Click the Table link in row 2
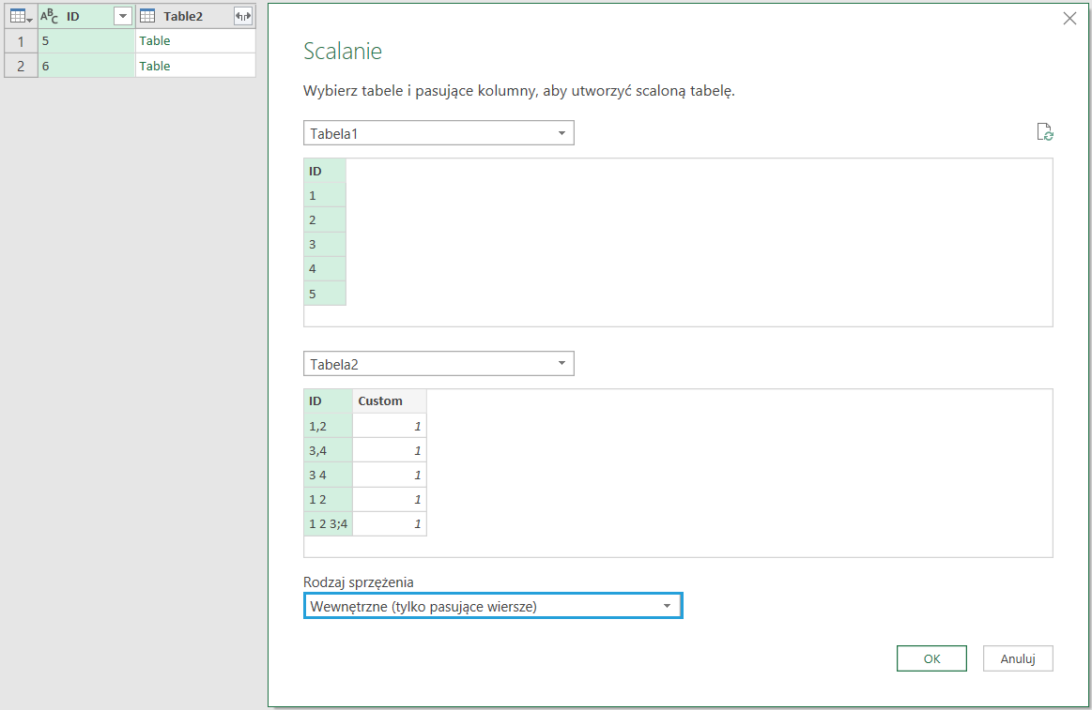This screenshot has height=710, width=1092. 155,66
